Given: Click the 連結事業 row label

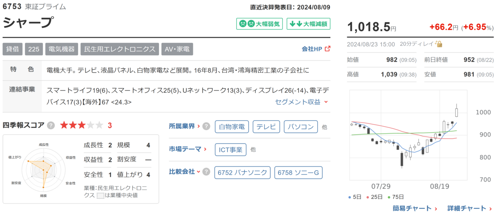Looking at the screenshot, I should pyautogui.click(x=22, y=89).
